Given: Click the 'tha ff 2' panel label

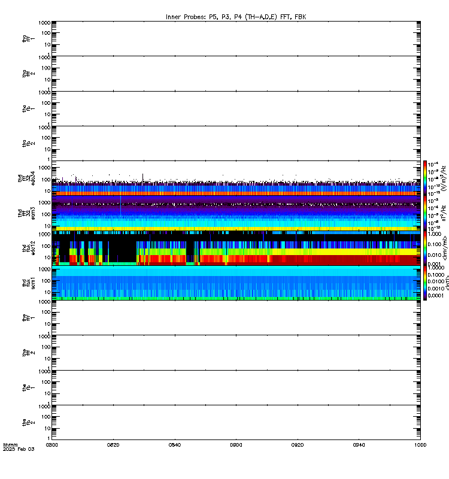Looking at the screenshot, I should 28,74.
